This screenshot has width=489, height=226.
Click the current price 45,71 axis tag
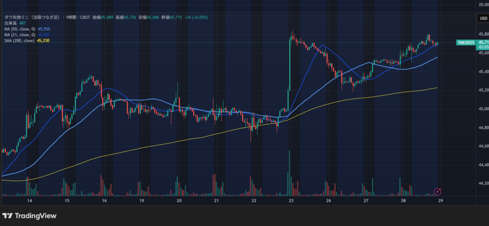[x=483, y=42]
